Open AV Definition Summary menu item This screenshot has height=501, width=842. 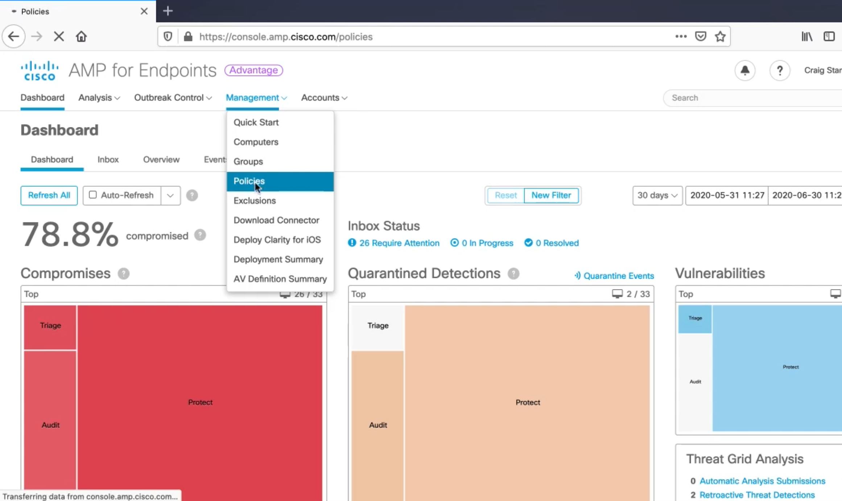(x=280, y=279)
